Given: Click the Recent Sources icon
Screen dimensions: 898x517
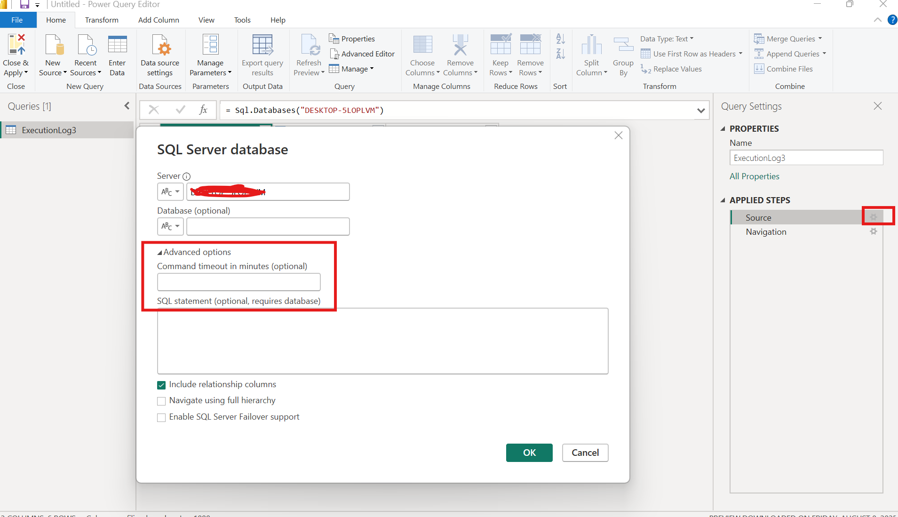Looking at the screenshot, I should pos(86,45).
